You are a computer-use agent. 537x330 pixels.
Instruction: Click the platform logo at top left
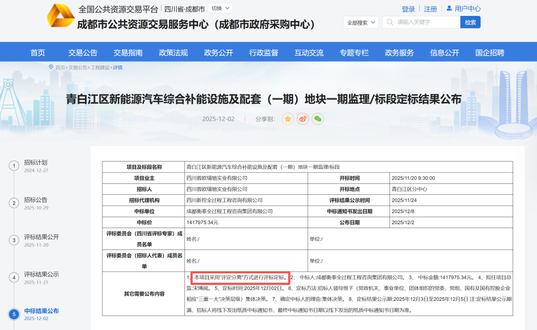pos(61,15)
